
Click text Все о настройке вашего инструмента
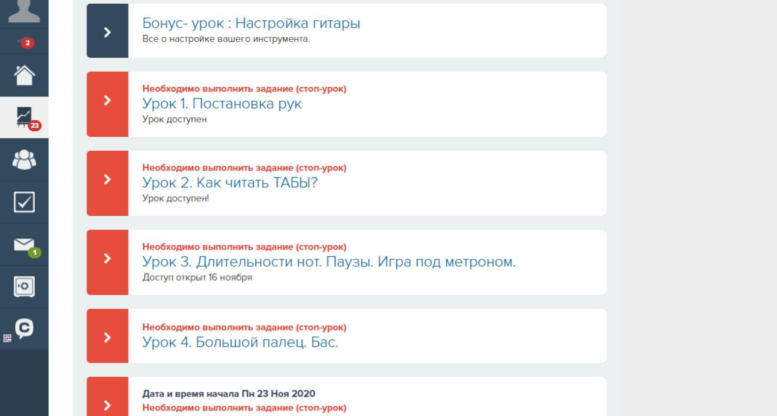226,39
